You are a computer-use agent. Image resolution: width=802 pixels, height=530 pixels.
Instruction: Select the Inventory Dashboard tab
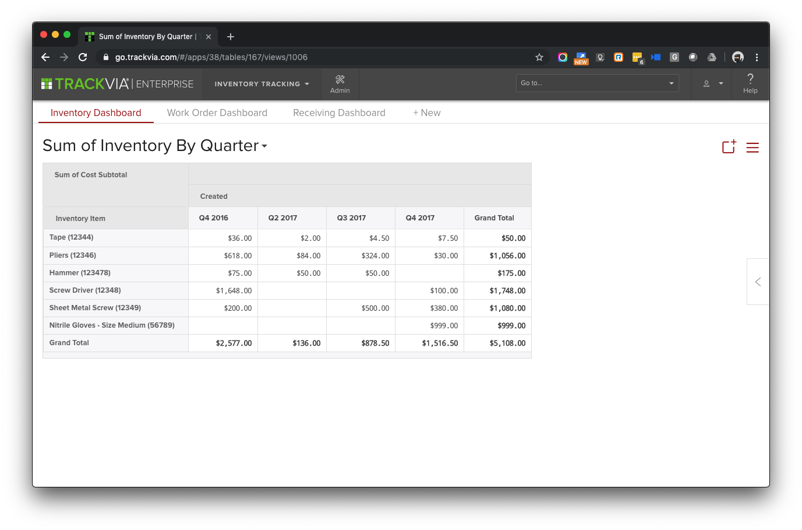96,113
